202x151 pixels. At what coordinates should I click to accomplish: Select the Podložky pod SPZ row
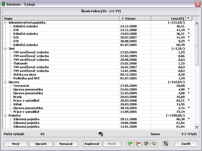tap(97, 78)
